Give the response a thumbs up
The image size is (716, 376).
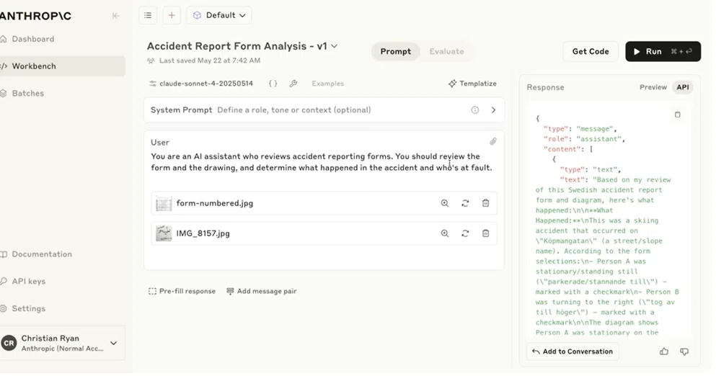pos(664,352)
